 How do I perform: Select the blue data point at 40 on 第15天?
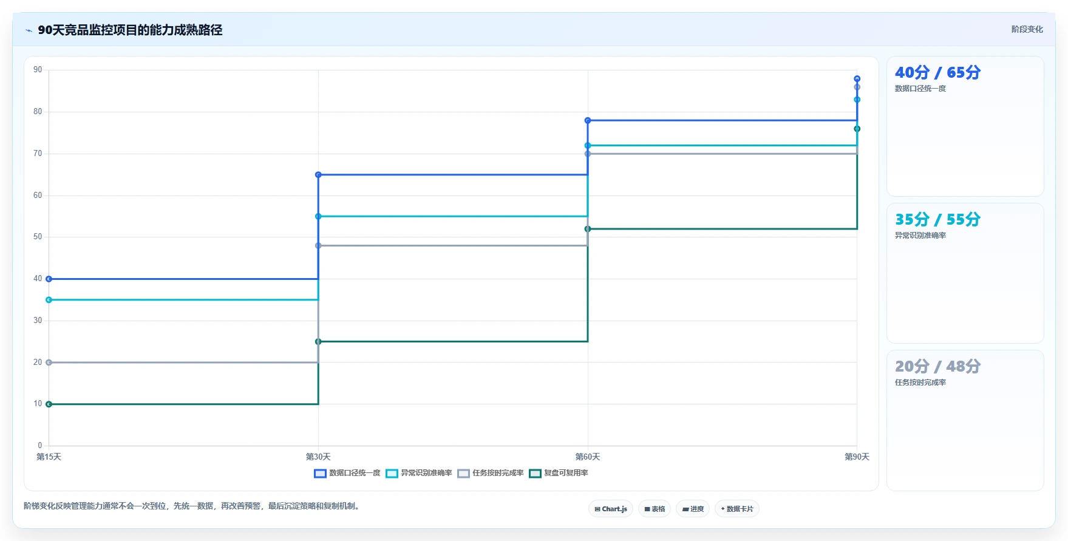tap(49, 279)
